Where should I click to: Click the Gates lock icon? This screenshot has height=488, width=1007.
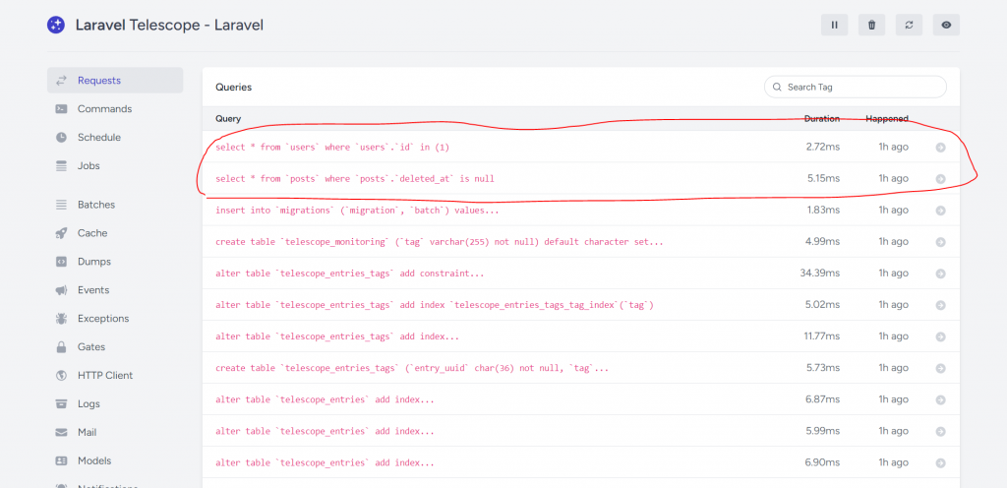[x=62, y=346]
